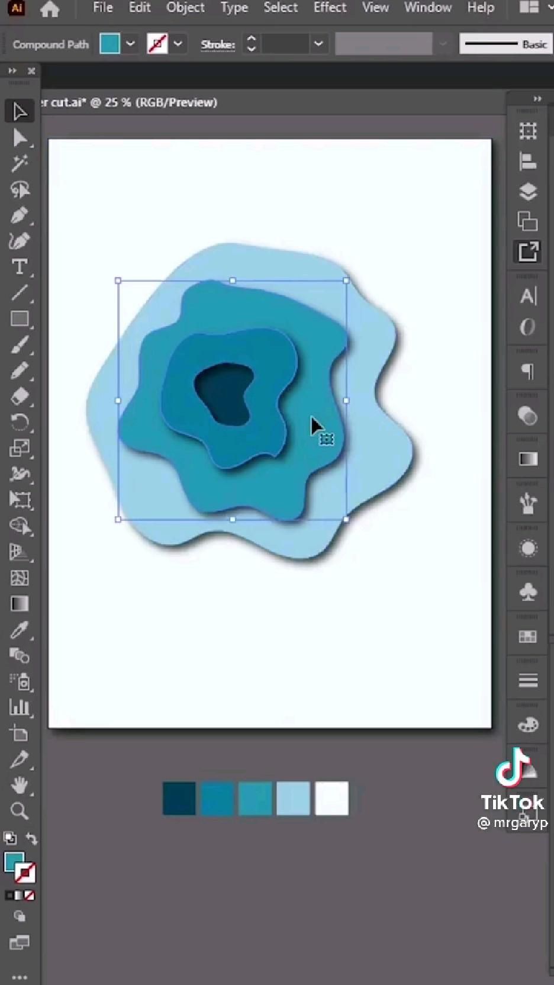Open the OpenType panel icon
Screen dimensions: 554x985
[528, 327]
